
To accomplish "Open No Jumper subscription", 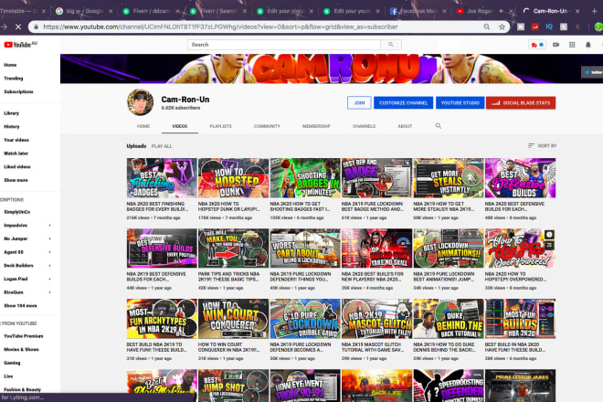I will [x=16, y=238].
